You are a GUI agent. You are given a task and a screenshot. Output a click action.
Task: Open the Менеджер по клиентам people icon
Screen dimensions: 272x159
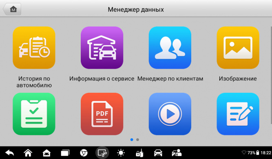[x=170, y=48]
